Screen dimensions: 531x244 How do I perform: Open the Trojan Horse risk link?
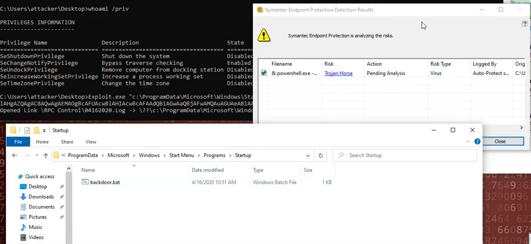(338, 73)
